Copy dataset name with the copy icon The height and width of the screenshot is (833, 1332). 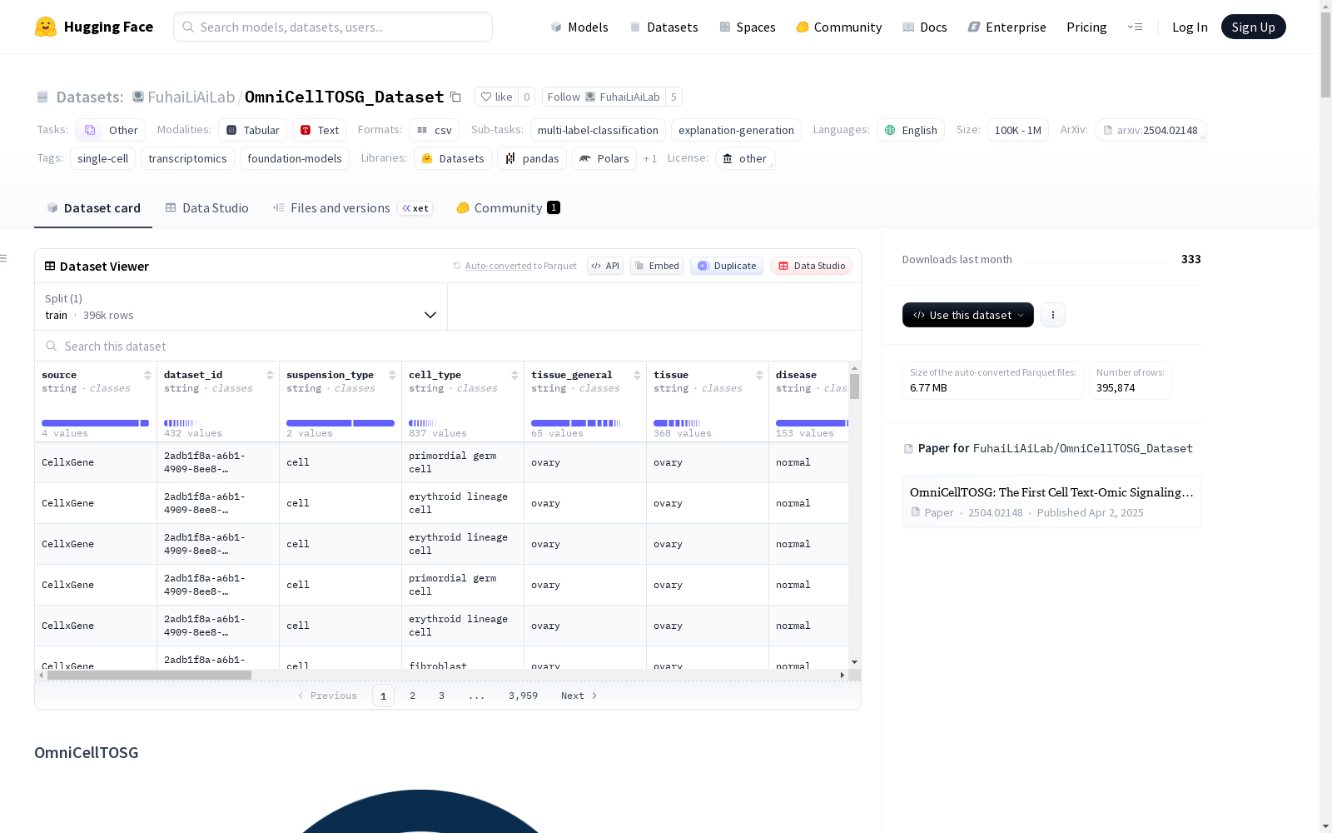pyautogui.click(x=455, y=97)
